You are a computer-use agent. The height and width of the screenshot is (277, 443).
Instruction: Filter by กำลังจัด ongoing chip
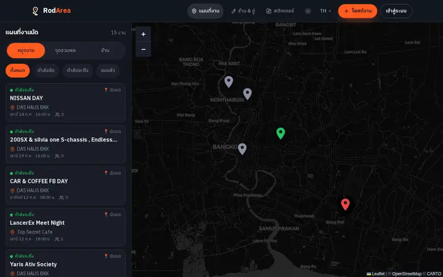[x=46, y=71]
